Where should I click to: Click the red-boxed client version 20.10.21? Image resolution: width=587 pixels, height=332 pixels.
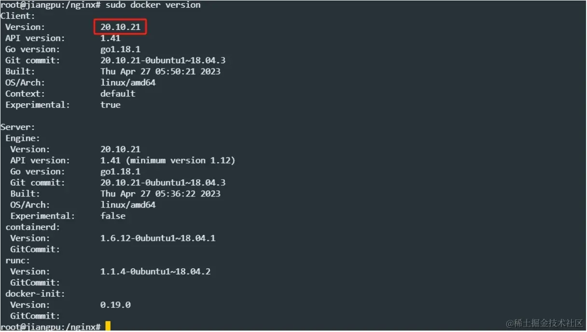click(x=120, y=27)
